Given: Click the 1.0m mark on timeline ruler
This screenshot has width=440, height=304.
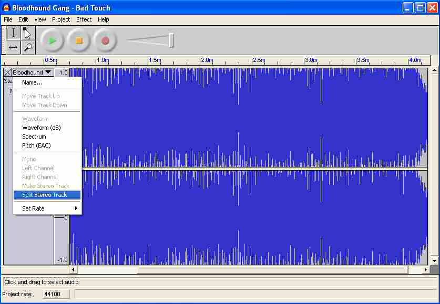Looking at the screenshot, I should pyautogui.click(x=103, y=60).
